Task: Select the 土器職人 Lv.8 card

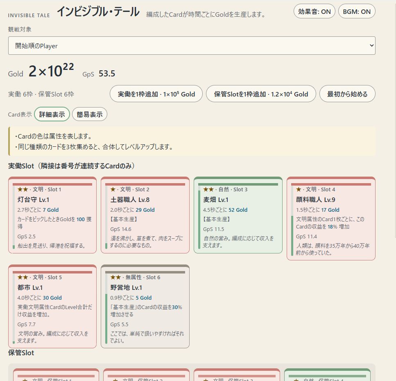Action: pyautogui.click(x=145, y=215)
